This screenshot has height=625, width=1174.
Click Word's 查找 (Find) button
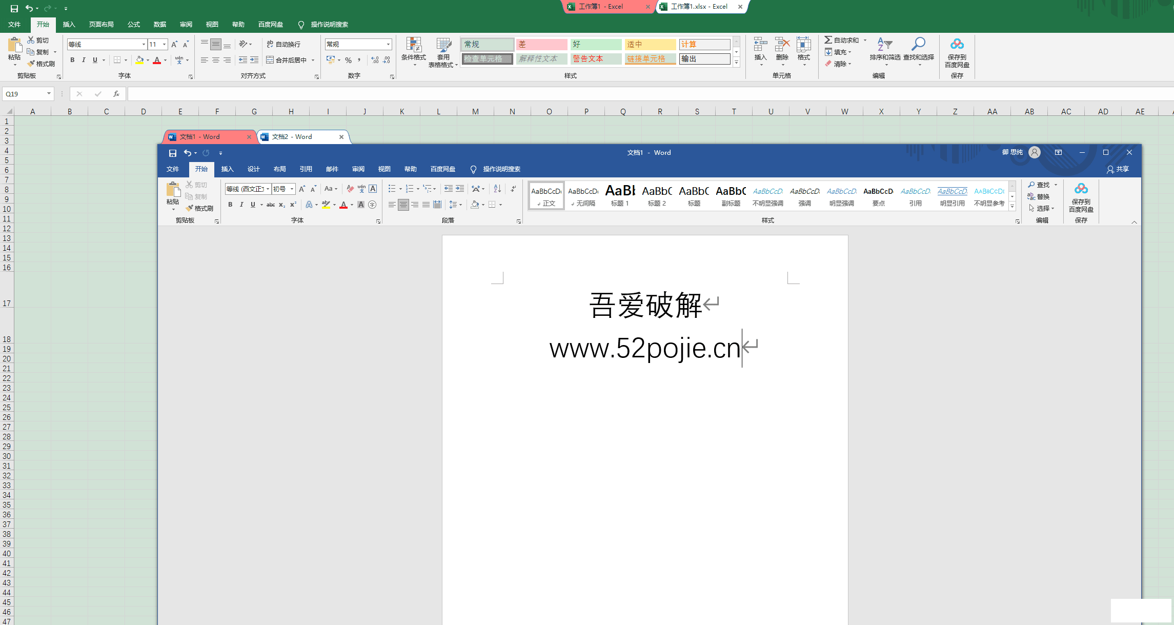coord(1039,185)
